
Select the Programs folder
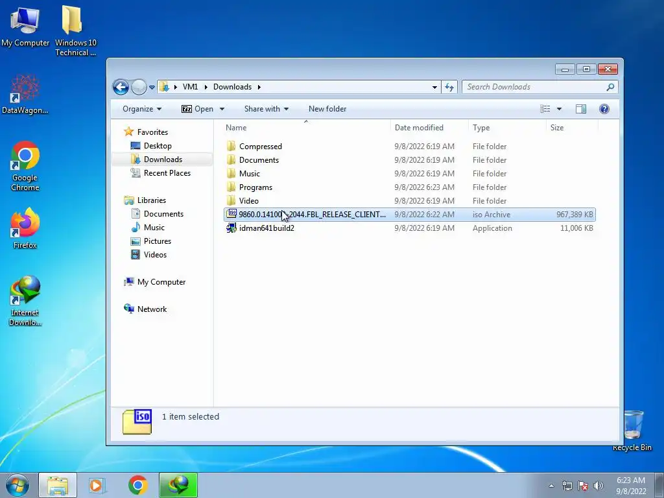click(x=410, y=187)
